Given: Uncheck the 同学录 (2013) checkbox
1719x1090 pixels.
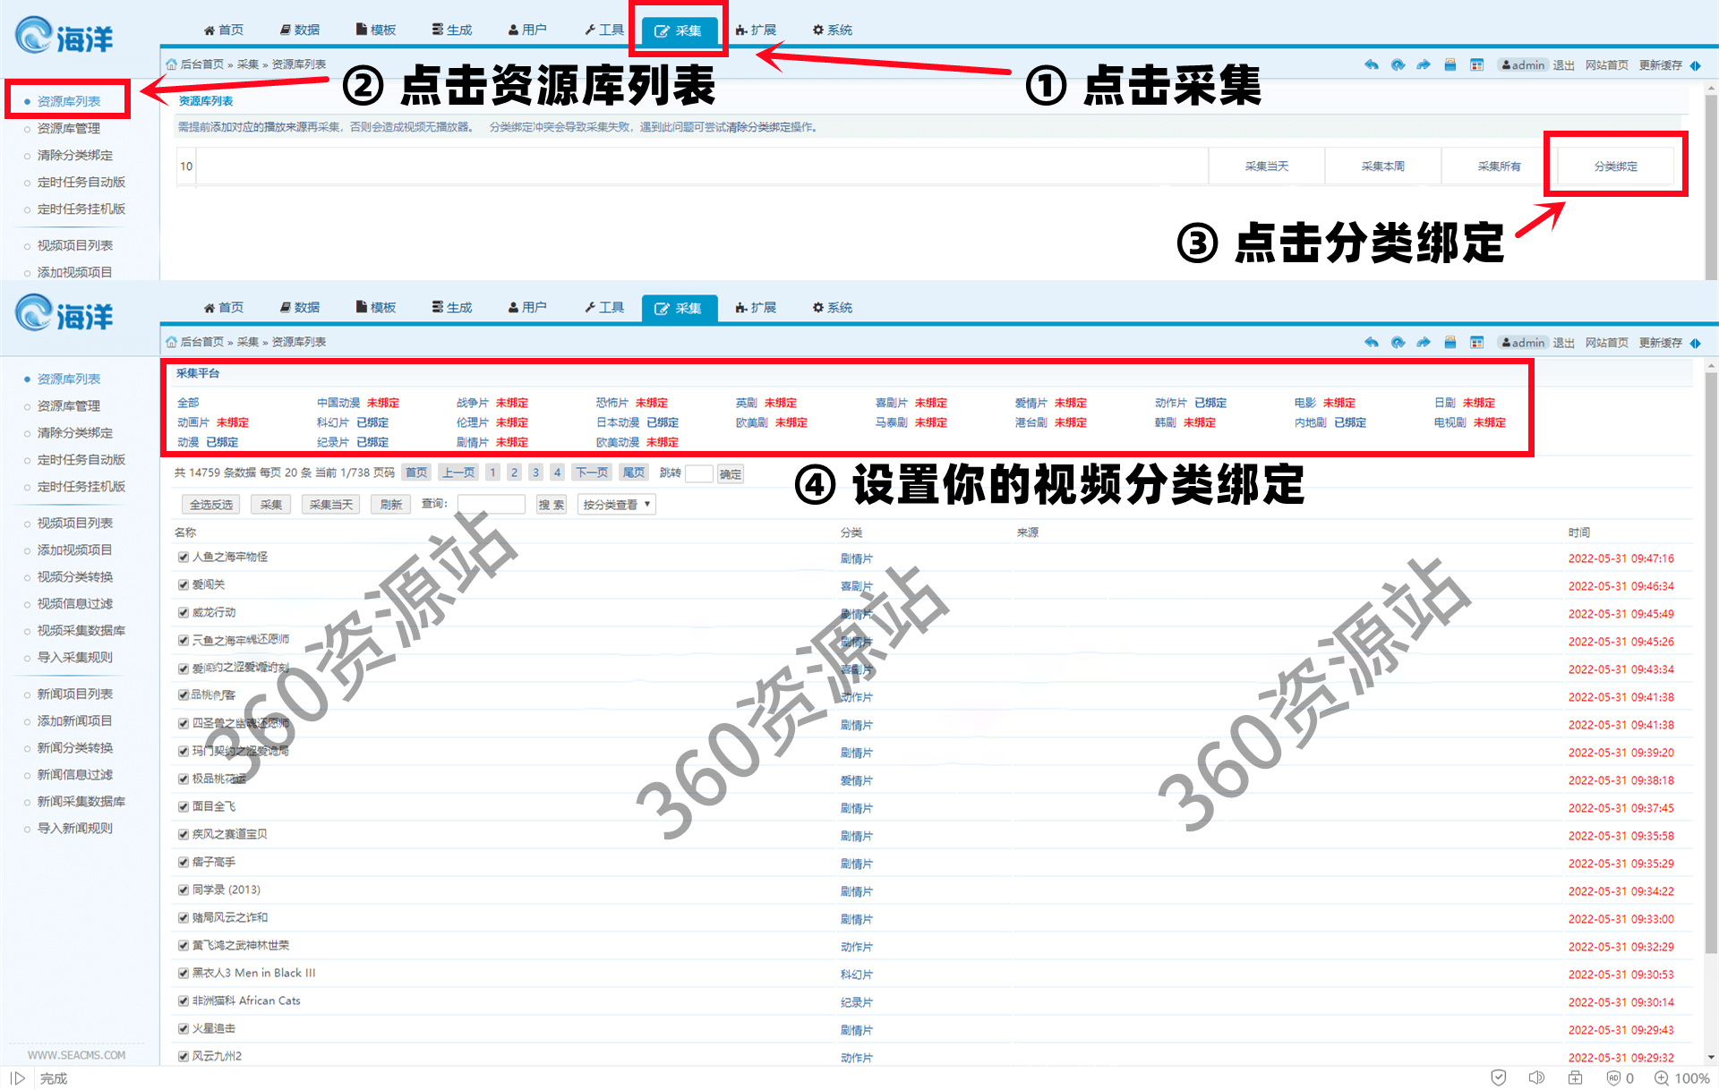Looking at the screenshot, I should [184, 890].
